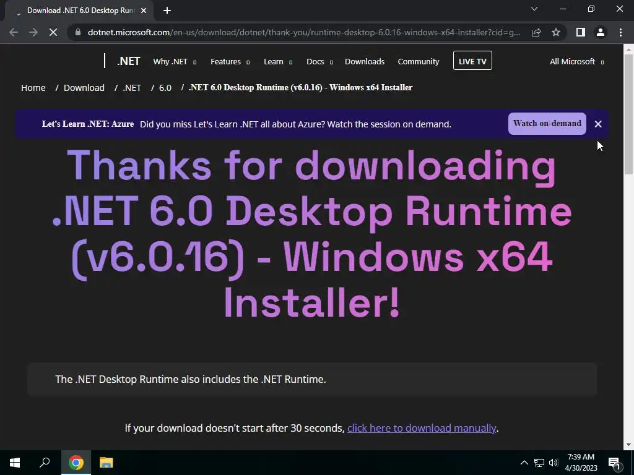Expand the Learn menu

[x=278, y=62]
